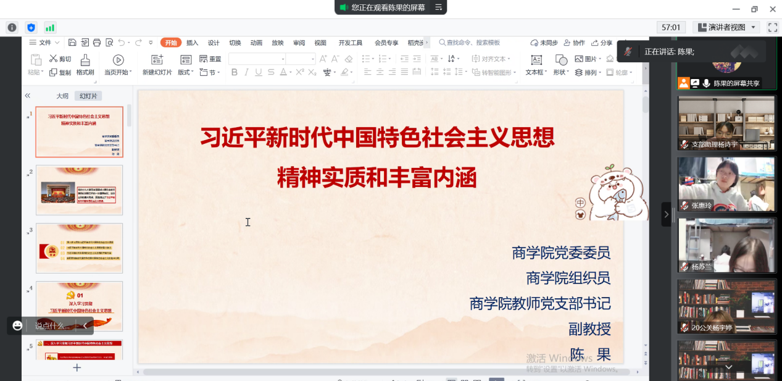Collapse the slide thumbnail pane

27,96
